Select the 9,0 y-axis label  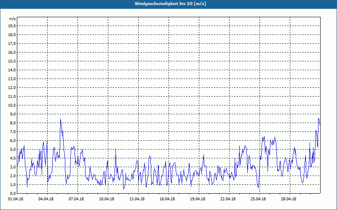(13, 114)
